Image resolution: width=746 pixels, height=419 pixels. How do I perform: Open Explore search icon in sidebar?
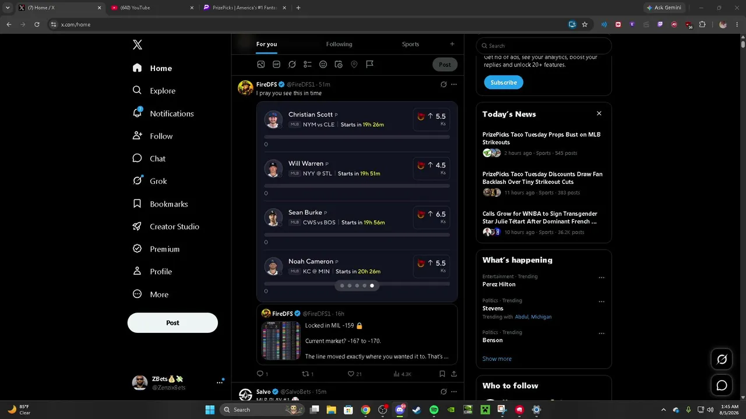137,90
